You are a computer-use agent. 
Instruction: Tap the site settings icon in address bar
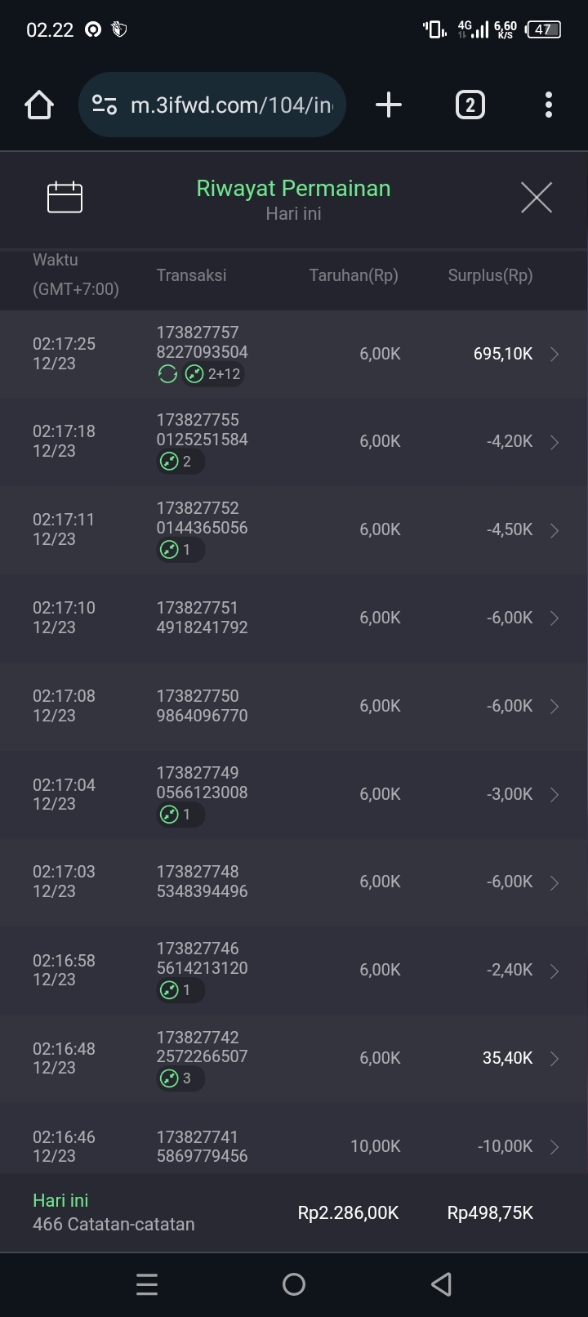pos(105,105)
